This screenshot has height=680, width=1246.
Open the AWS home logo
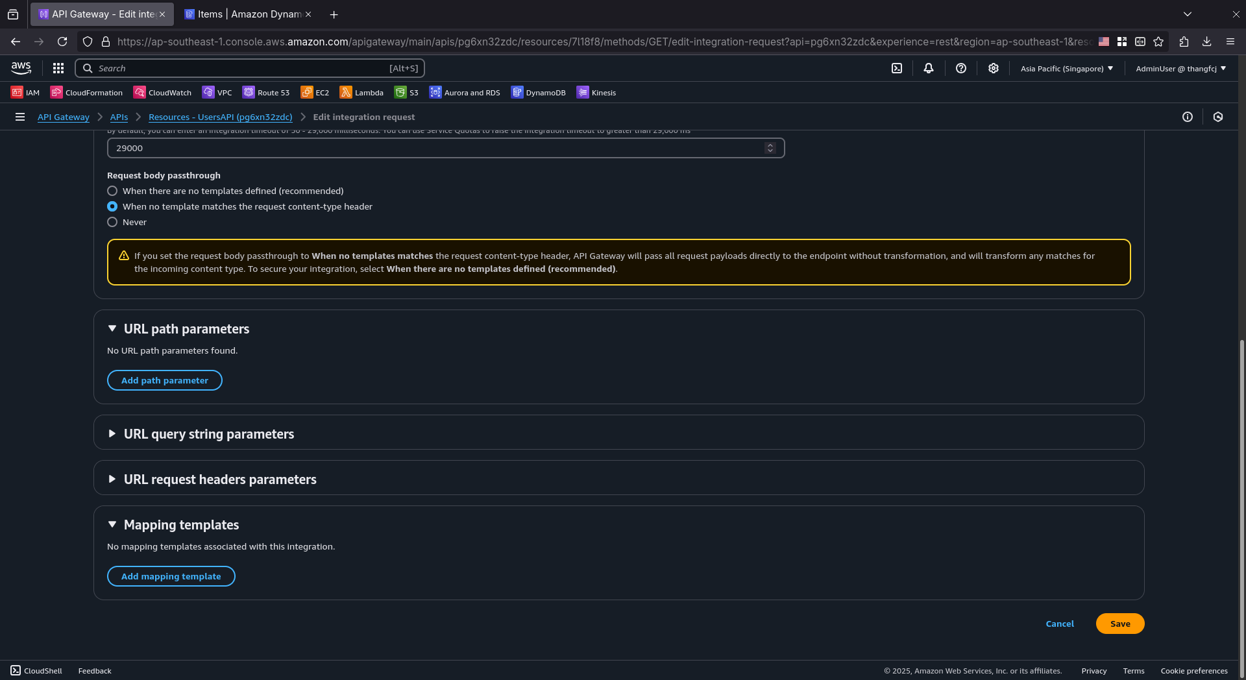click(x=21, y=68)
